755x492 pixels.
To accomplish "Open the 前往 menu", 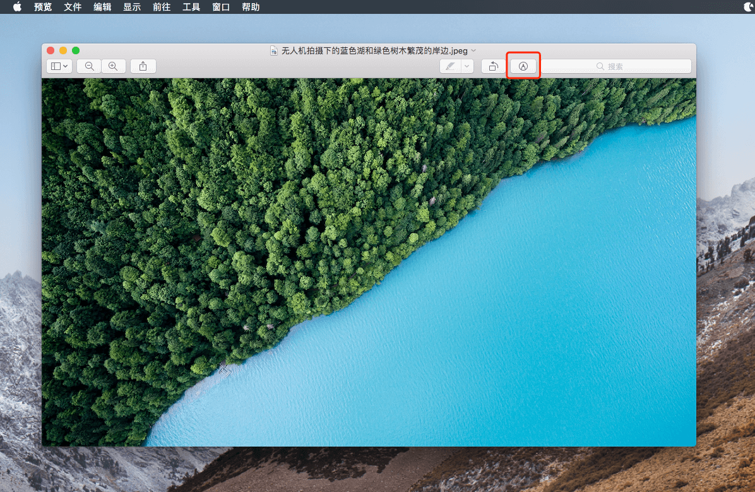I will pos(162,7).
